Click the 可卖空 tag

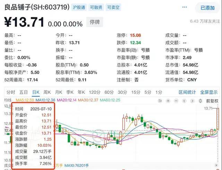113,7
